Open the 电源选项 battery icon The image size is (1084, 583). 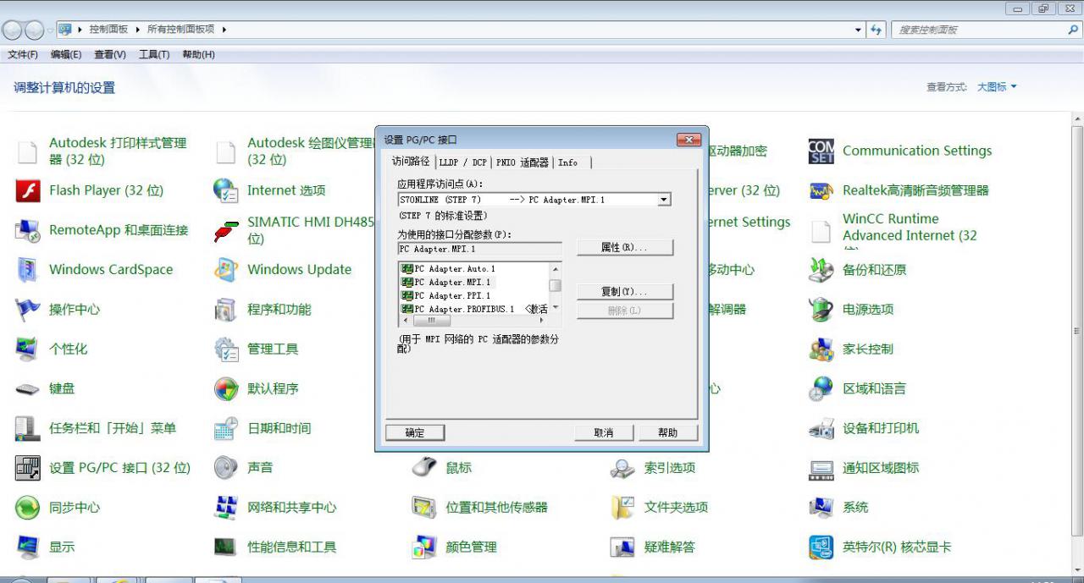[x=821, y=310]
